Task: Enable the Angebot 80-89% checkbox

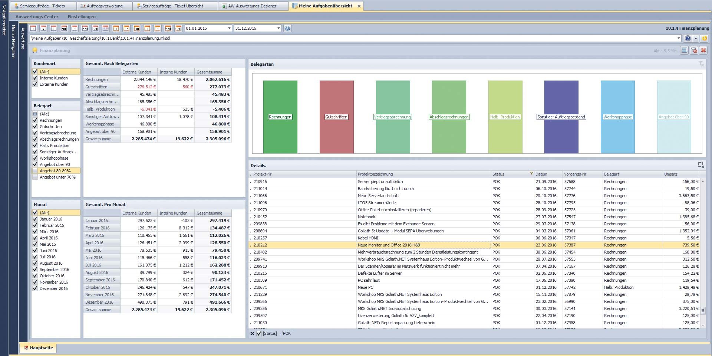Action: click(x=35, y=171)
